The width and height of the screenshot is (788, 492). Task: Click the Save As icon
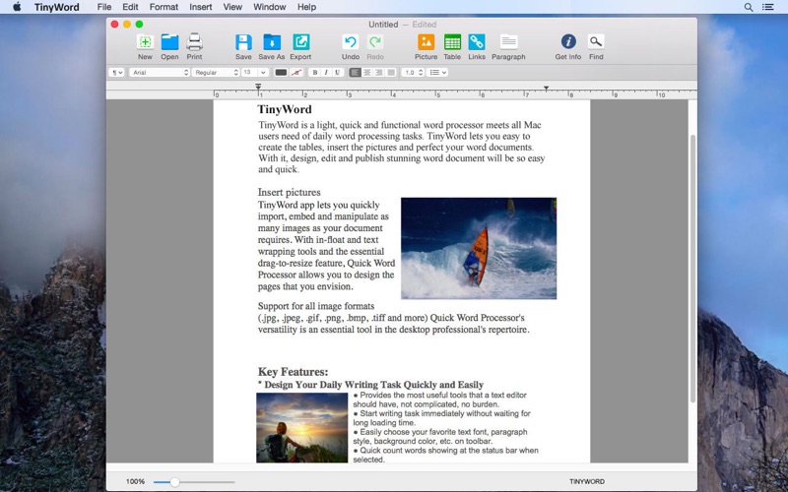coord(272,42)
